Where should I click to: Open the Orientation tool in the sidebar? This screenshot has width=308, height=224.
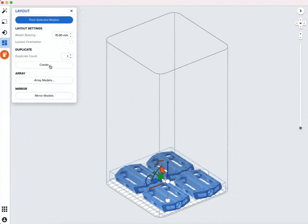click(x=5, y=32)
